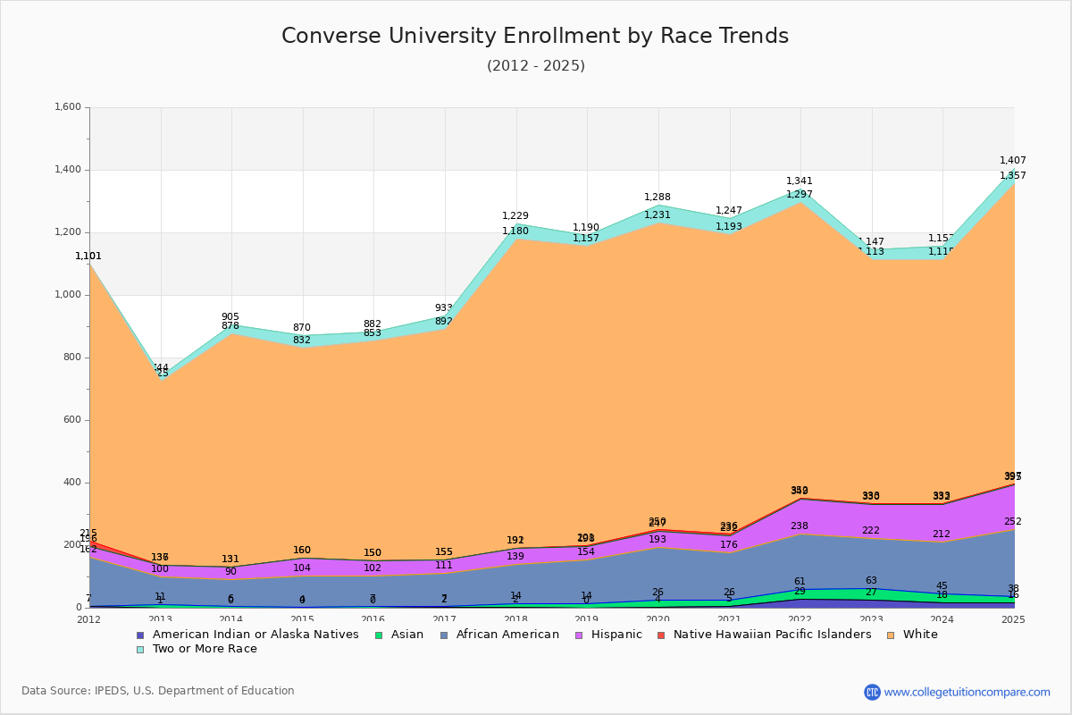Click the 1,297 data label for 2022
The image size is (1072, 715).
[800, 194]
